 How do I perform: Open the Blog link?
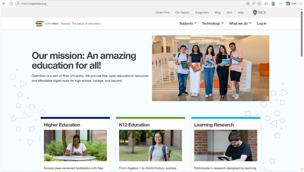218,12
